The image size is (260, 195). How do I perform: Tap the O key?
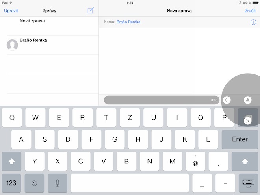pyautogui.click(x=201, y=117)
